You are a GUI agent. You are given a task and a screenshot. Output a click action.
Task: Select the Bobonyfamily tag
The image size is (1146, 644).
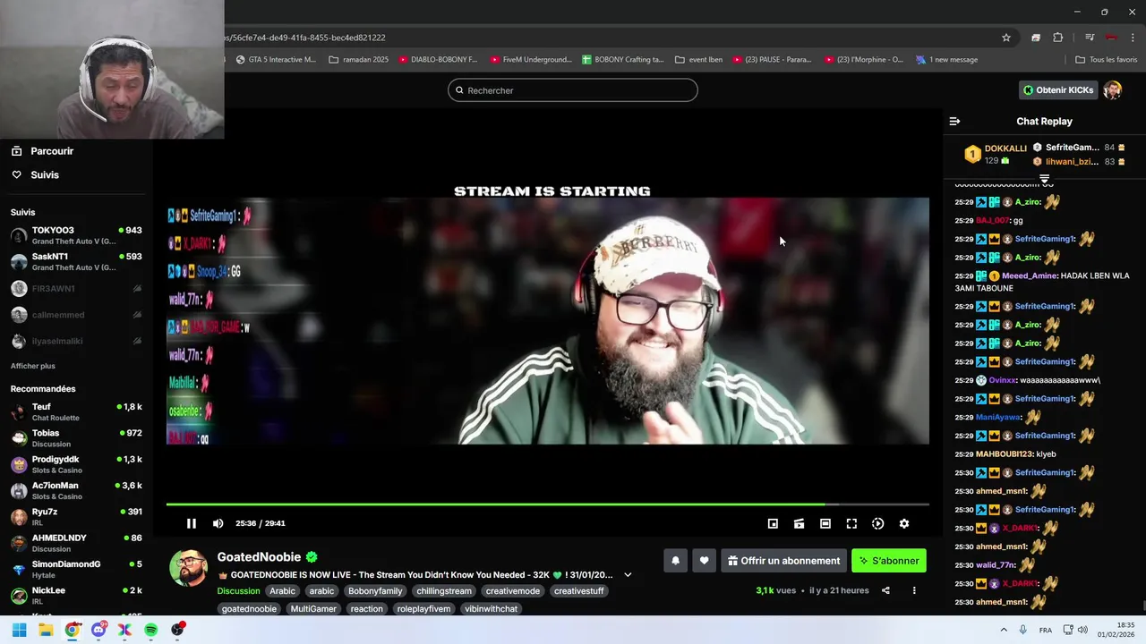point(375,591)
